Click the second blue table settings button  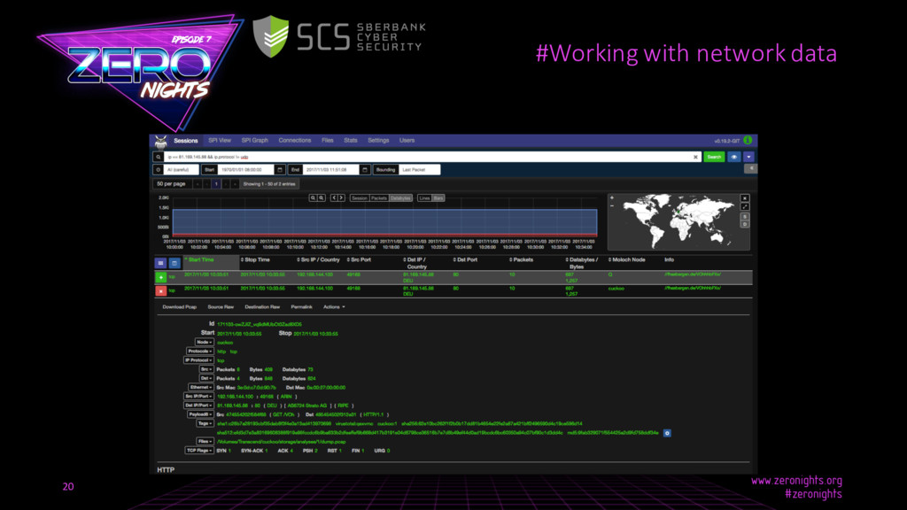coord(174,263)
